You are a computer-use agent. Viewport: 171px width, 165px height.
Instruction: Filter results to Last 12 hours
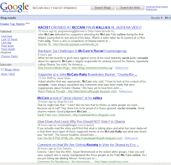tap(9, 39)
